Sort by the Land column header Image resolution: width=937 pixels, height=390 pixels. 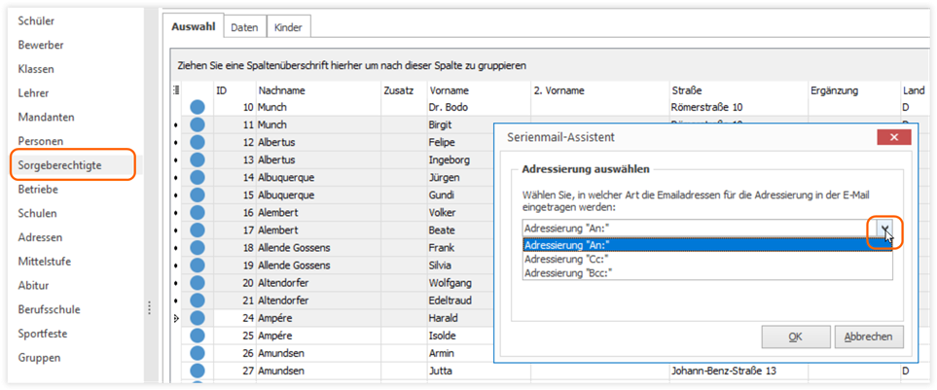pyautogui.click(x=913, y=90)
